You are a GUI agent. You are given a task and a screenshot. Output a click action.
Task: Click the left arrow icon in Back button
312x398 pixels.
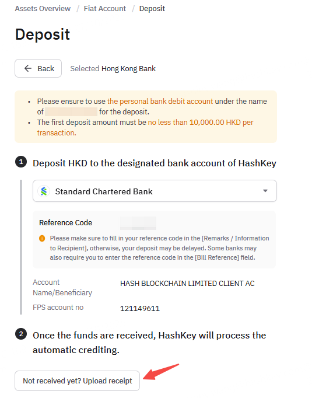[27, 68]
